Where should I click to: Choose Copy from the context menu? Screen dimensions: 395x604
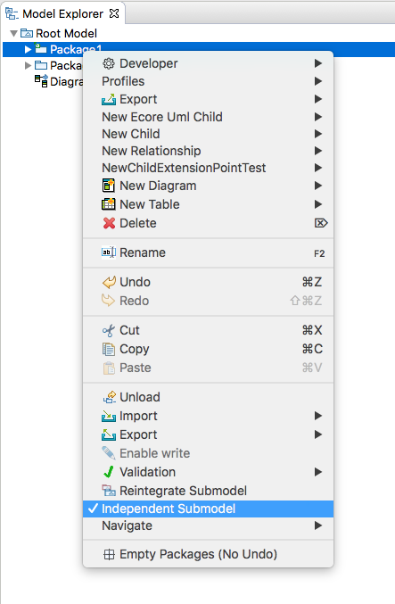209,349
